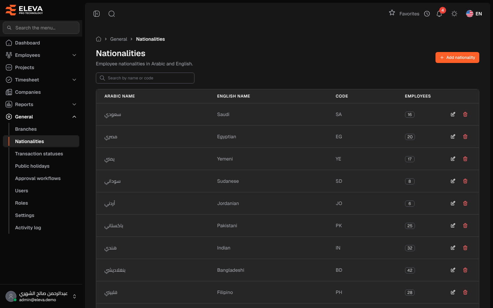The image size is (493, 308).
Task: Click the Favorites star icon
Action: (392, 13)
